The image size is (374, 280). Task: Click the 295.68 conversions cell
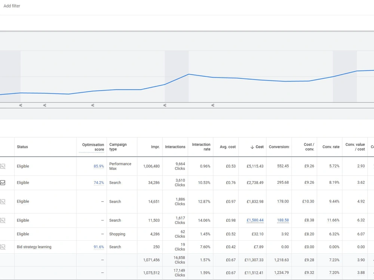(x=283, y=183)
